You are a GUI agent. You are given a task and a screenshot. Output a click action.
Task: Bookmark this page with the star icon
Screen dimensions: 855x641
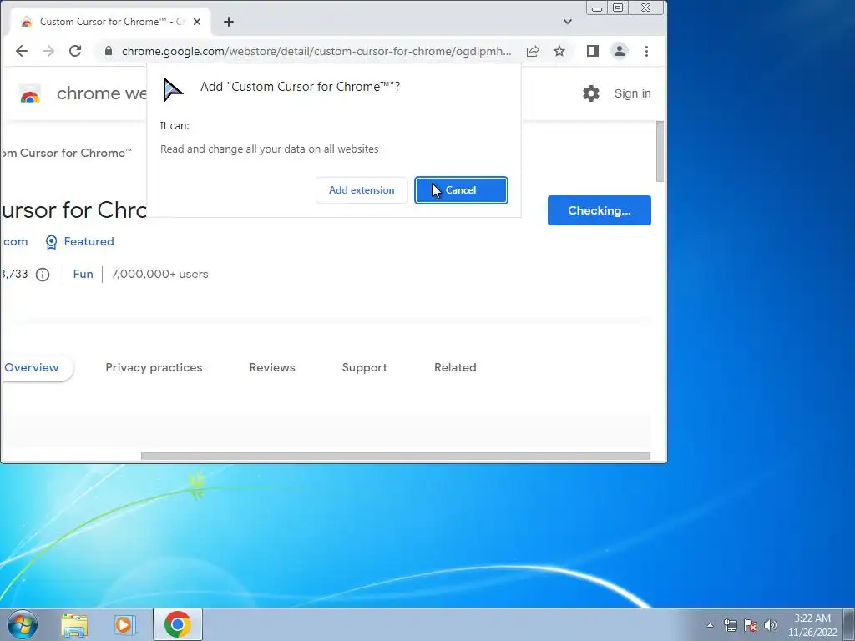[559, 51]
